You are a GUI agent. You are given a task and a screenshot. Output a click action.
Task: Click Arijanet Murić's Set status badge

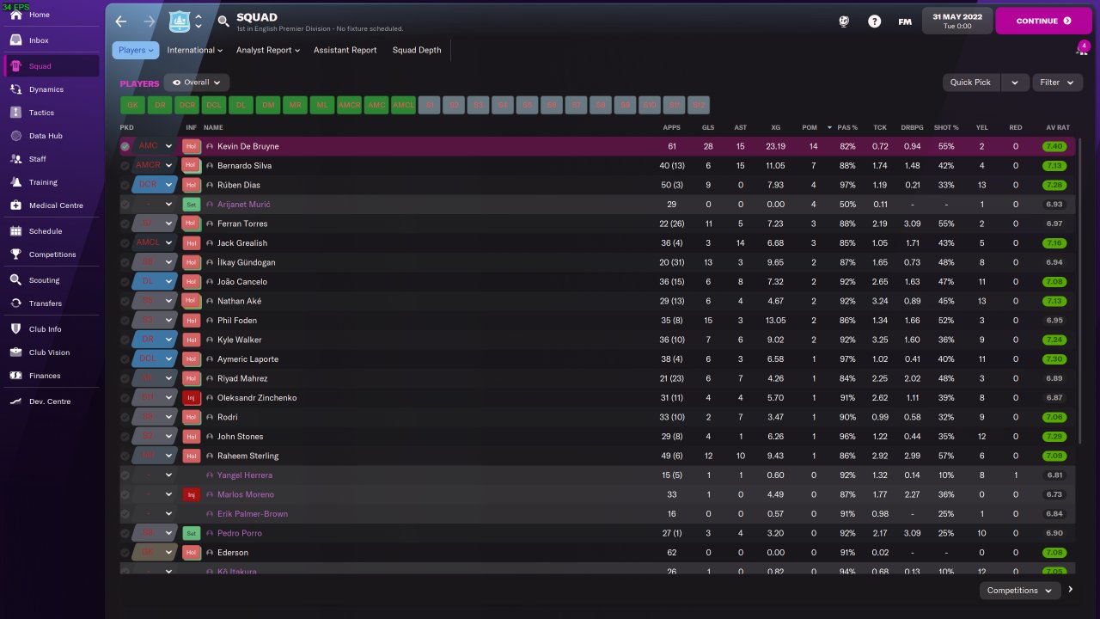(x=192, y=205)
